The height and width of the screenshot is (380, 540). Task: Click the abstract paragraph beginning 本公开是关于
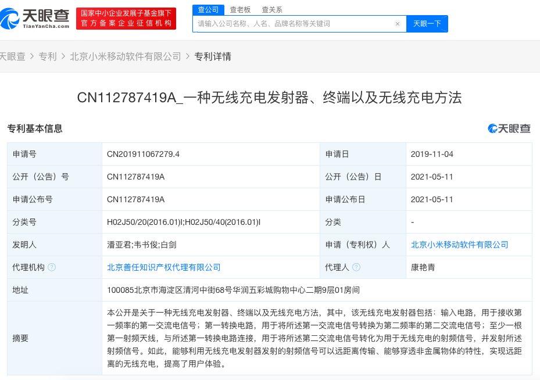coord(314,338)
